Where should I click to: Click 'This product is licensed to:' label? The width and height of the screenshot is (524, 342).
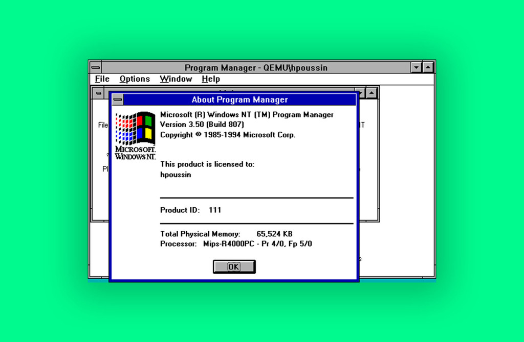coord(207,164)
